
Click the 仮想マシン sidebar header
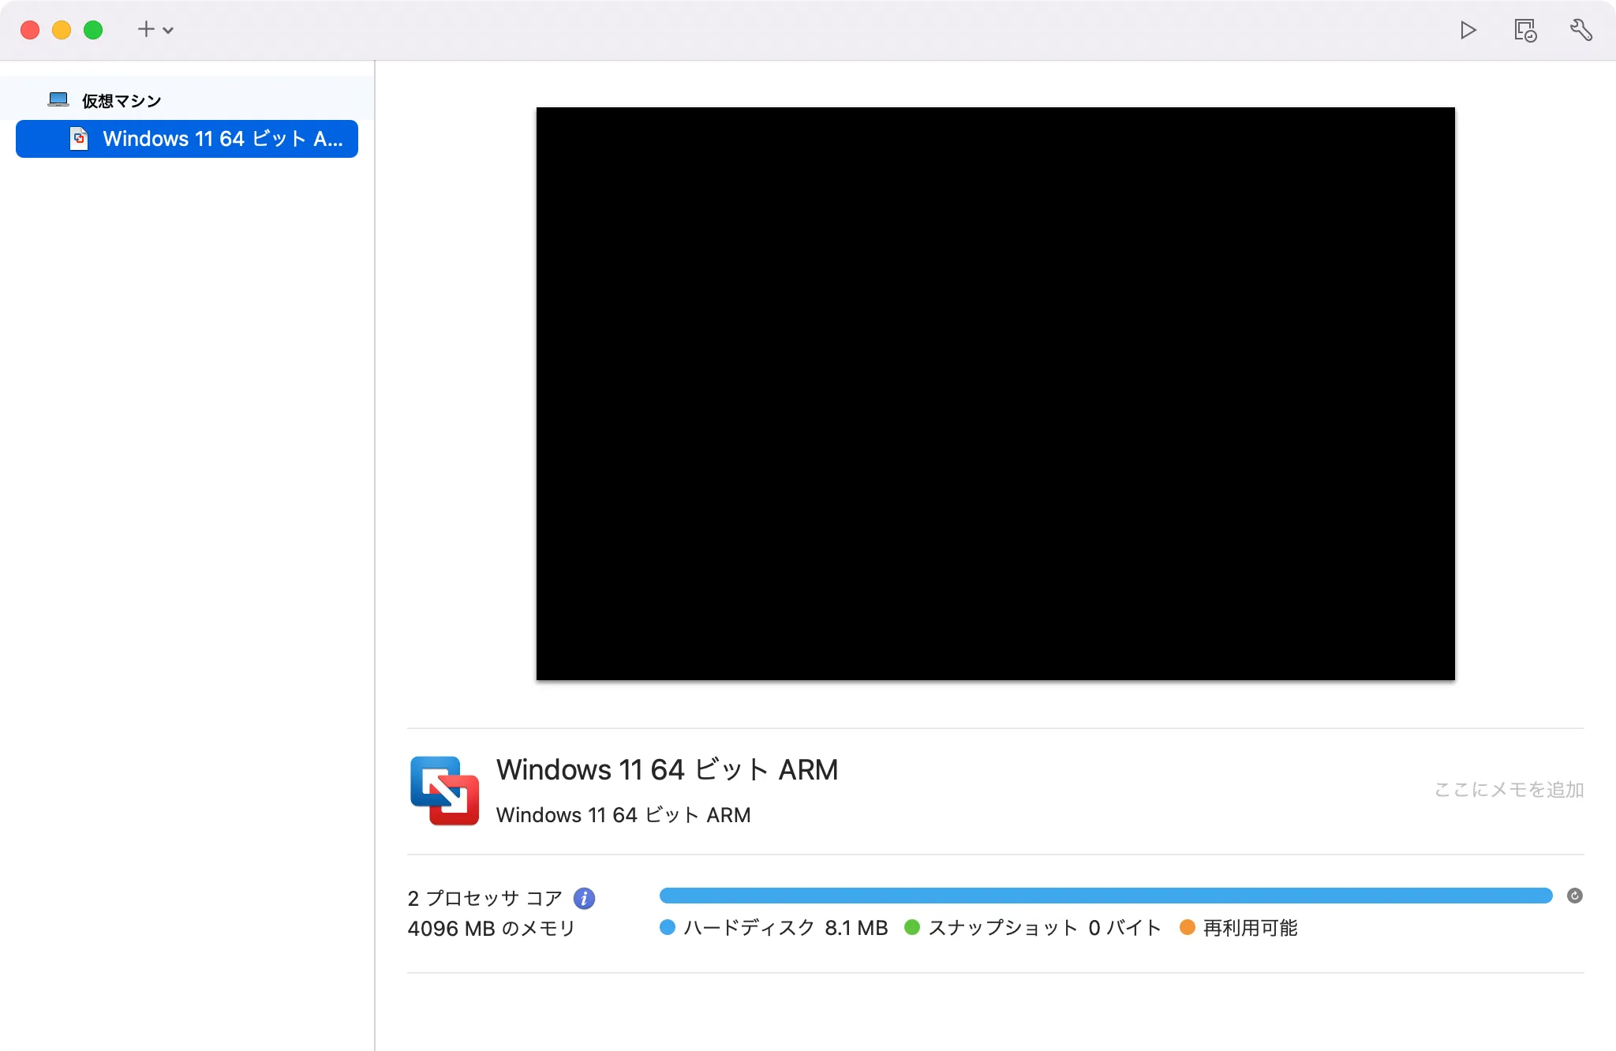[x=122, y=101]
